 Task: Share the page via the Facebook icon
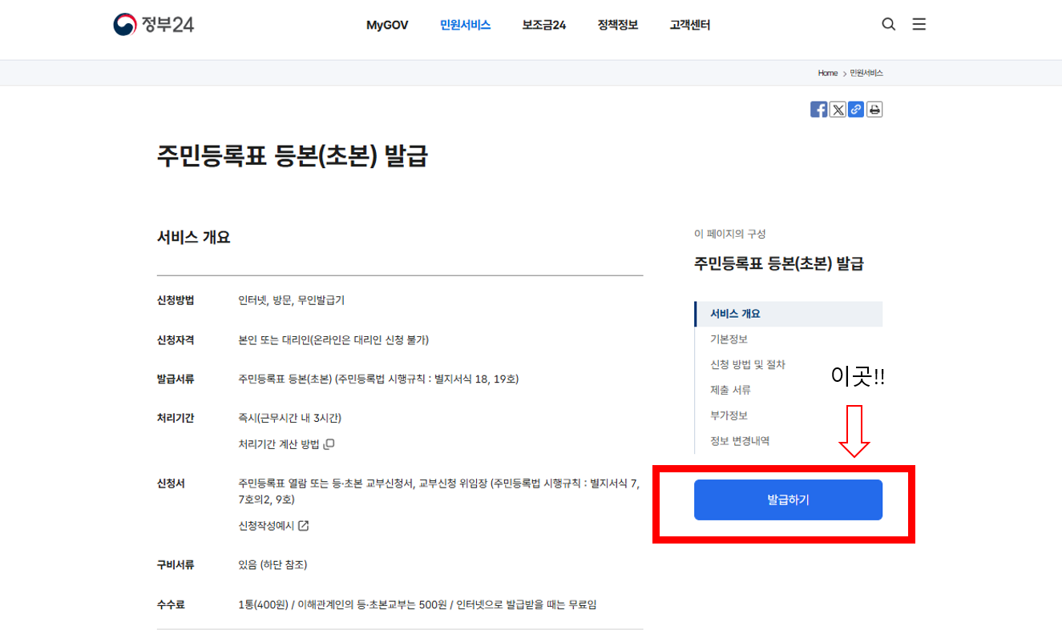pyautogui.click(x=818, y=109)
